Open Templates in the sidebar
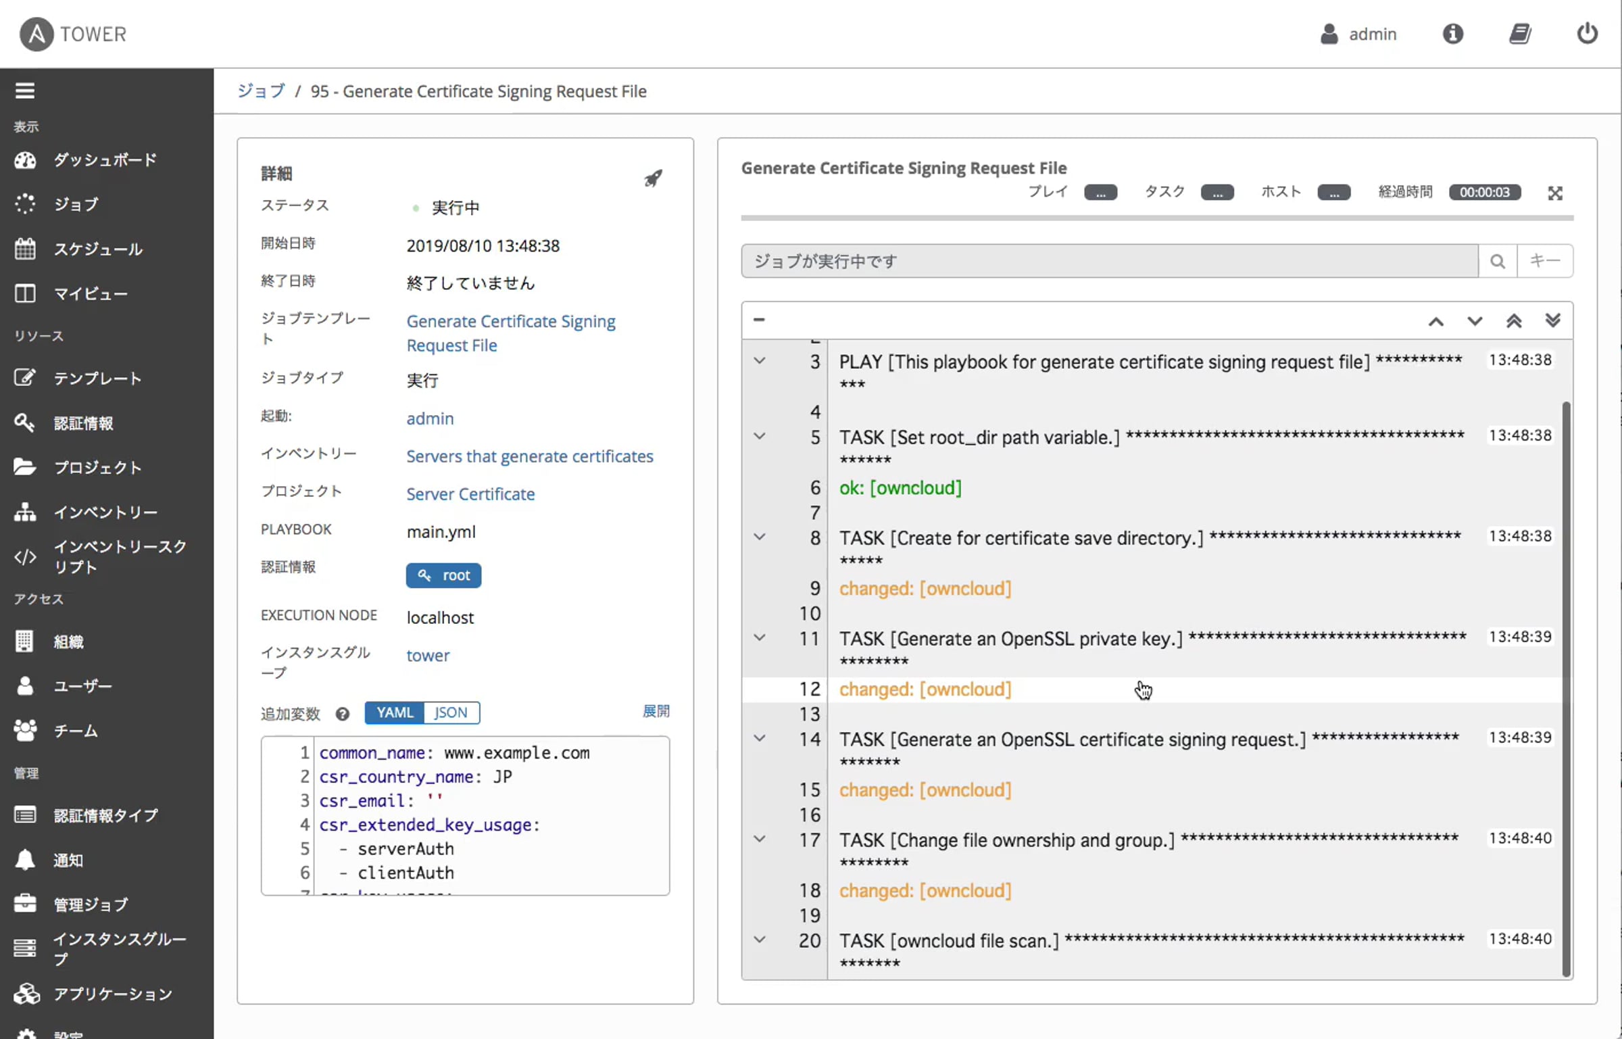 point(97,378)
